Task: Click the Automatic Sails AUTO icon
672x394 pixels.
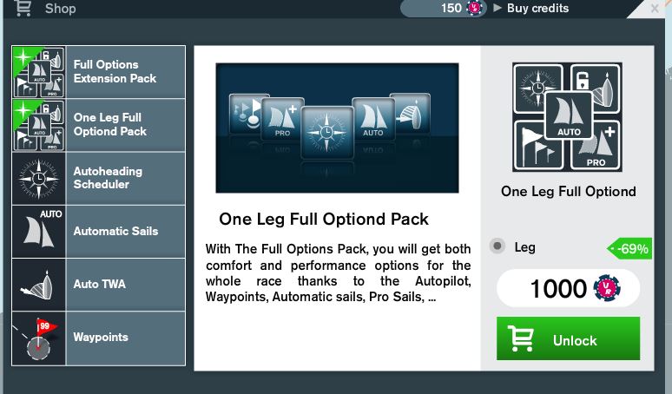Action: pyautogui.click(x=38, y=231)
